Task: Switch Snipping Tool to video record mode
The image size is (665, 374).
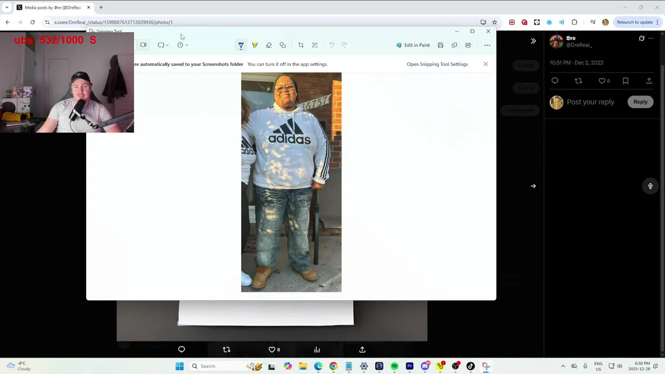Action: coord(143,45)
